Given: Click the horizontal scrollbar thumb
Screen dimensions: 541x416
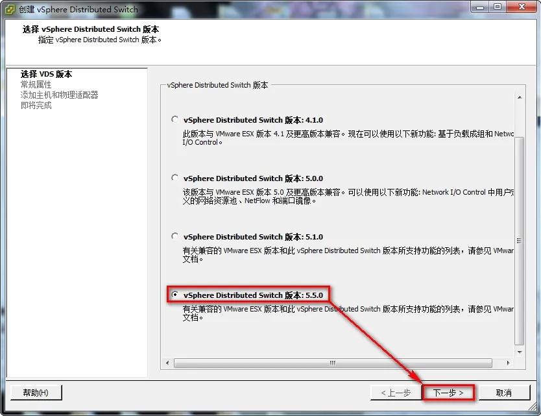Looking at the screenshot, I should 333,363.
